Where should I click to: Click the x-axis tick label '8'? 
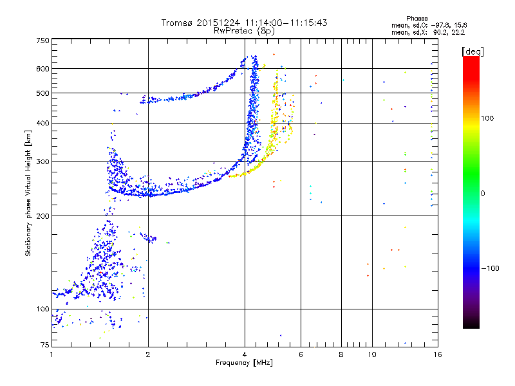click(341, 354)
